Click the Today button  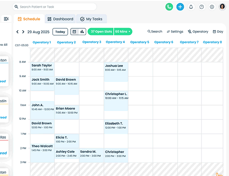[x=60, y=32]
